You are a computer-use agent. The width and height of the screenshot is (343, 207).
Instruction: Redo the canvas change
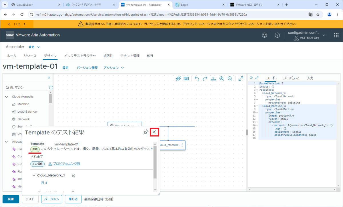pyautogui.click(x=205, y=78)
